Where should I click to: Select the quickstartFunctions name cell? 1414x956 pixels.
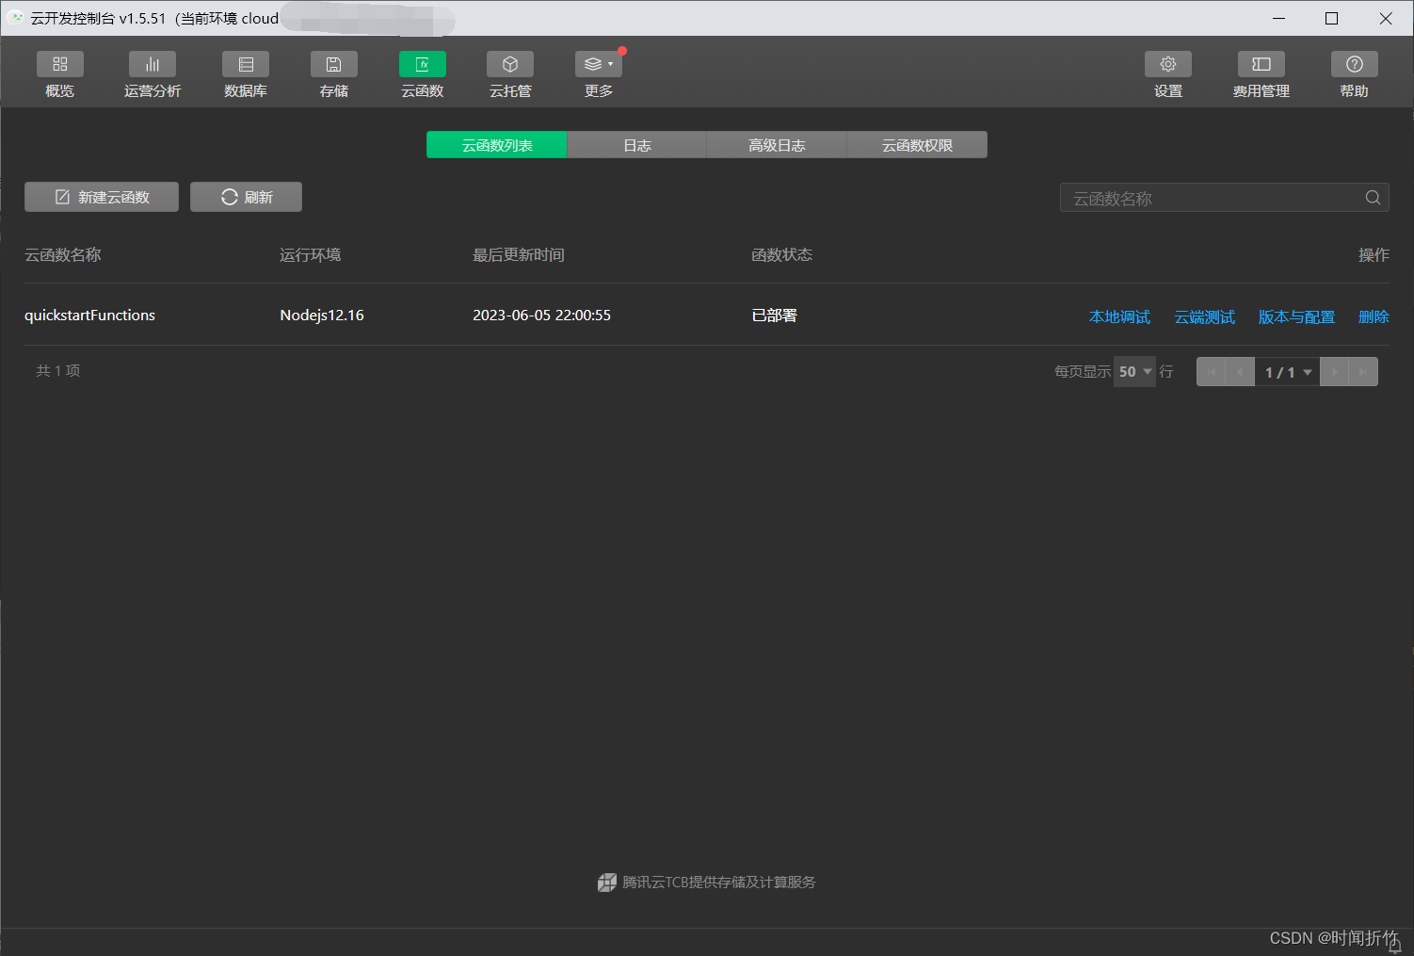coord(89,316)
